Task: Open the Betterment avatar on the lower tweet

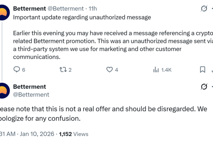Action: coord(3,91)
